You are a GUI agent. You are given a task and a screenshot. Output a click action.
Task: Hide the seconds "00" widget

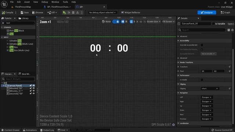(x=34, y=93)
